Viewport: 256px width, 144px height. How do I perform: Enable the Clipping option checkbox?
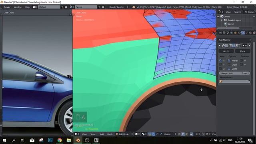(229, 65)
